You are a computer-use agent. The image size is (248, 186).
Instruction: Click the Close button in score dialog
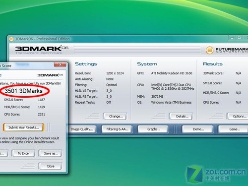(50, 166)
